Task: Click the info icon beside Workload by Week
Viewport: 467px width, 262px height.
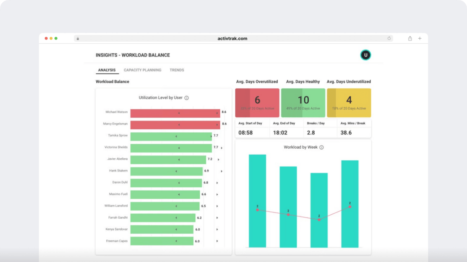Action: pyautogui.click(x=322, y=147)
